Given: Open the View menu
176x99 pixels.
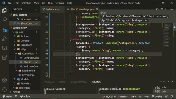Looking at the screenshot, I should click(37, 3).
